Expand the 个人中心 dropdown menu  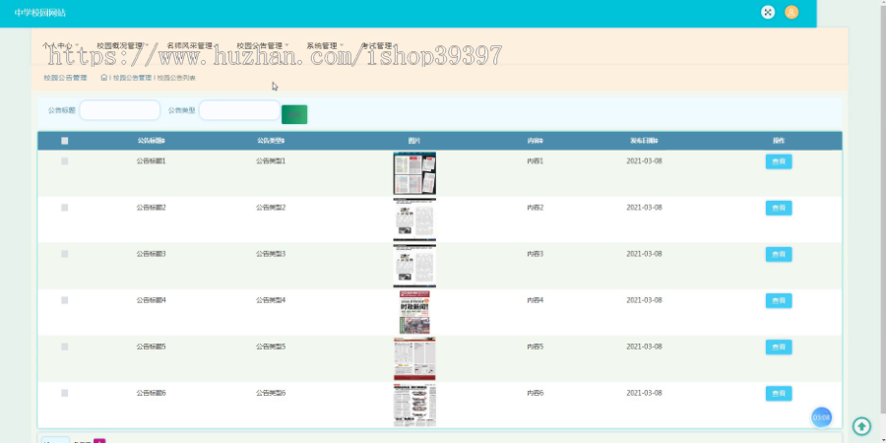point(60,45)
